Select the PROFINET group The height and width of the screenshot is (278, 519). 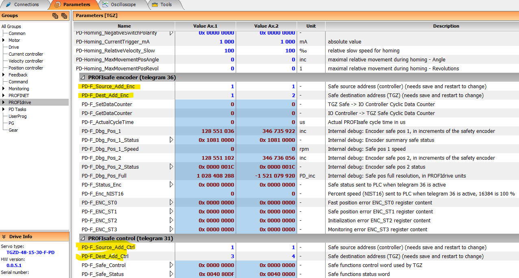click(19, 96)
